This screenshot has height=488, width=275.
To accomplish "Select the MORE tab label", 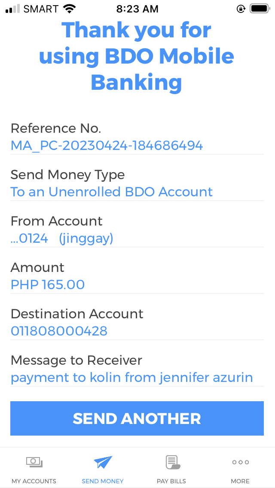I will coord(240,481).
